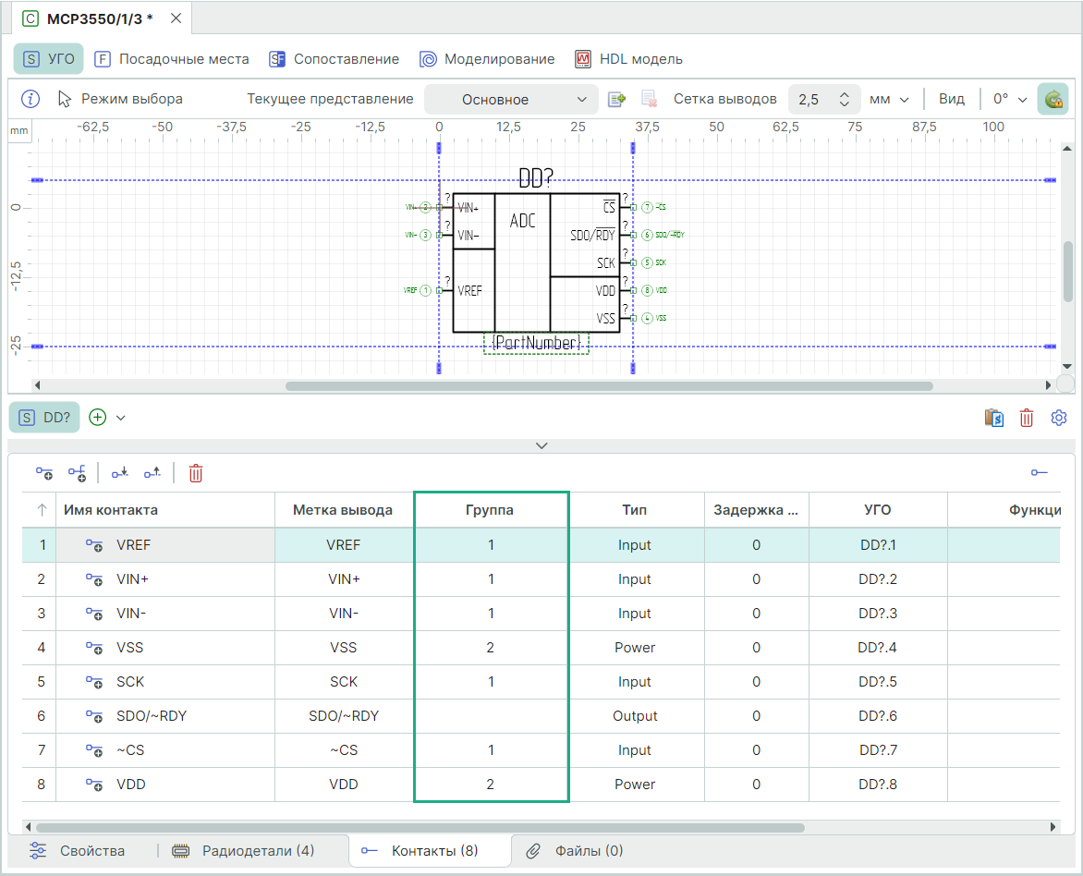Screen dimensions: 1083x876
Task: Toggle the lock button at toolbar right end
Action: (1053, 99)
